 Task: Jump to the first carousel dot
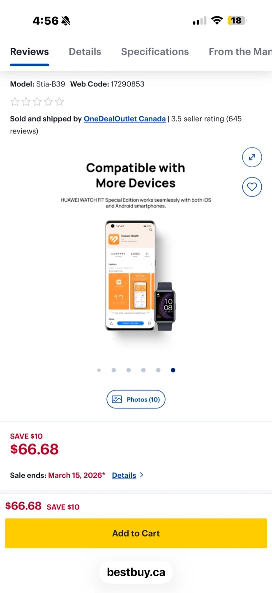click(x=99, y=370)
